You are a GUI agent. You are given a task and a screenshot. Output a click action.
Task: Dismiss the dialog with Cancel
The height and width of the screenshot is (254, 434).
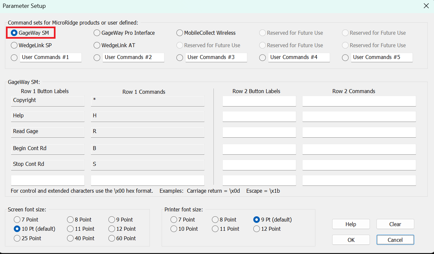point(395,240)
